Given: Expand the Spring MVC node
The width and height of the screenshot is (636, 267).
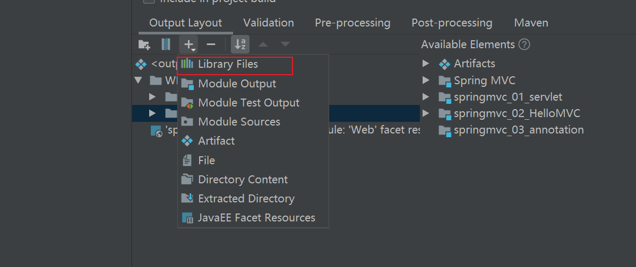Looking at the screenshot, I should 425,80.
